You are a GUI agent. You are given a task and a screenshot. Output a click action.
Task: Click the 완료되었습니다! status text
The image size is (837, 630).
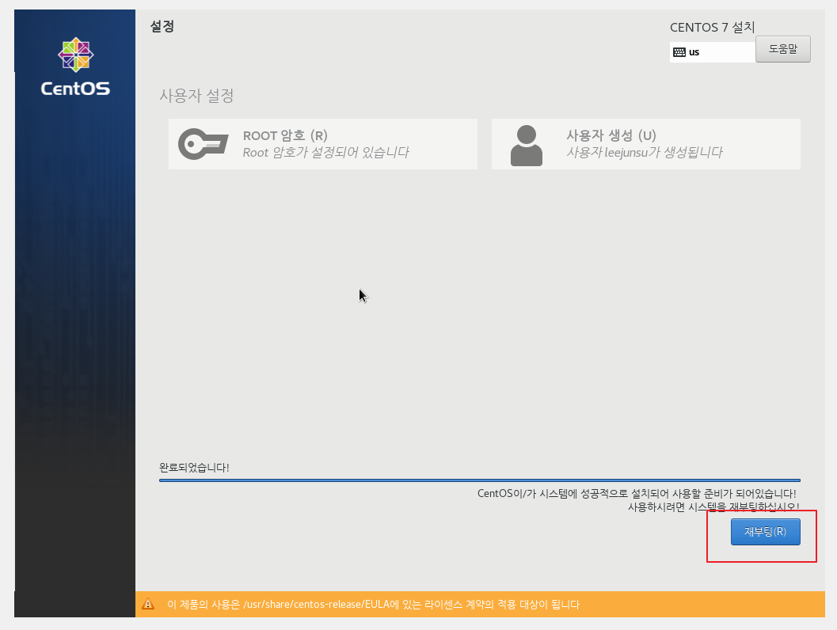click(x=194, y=467)
